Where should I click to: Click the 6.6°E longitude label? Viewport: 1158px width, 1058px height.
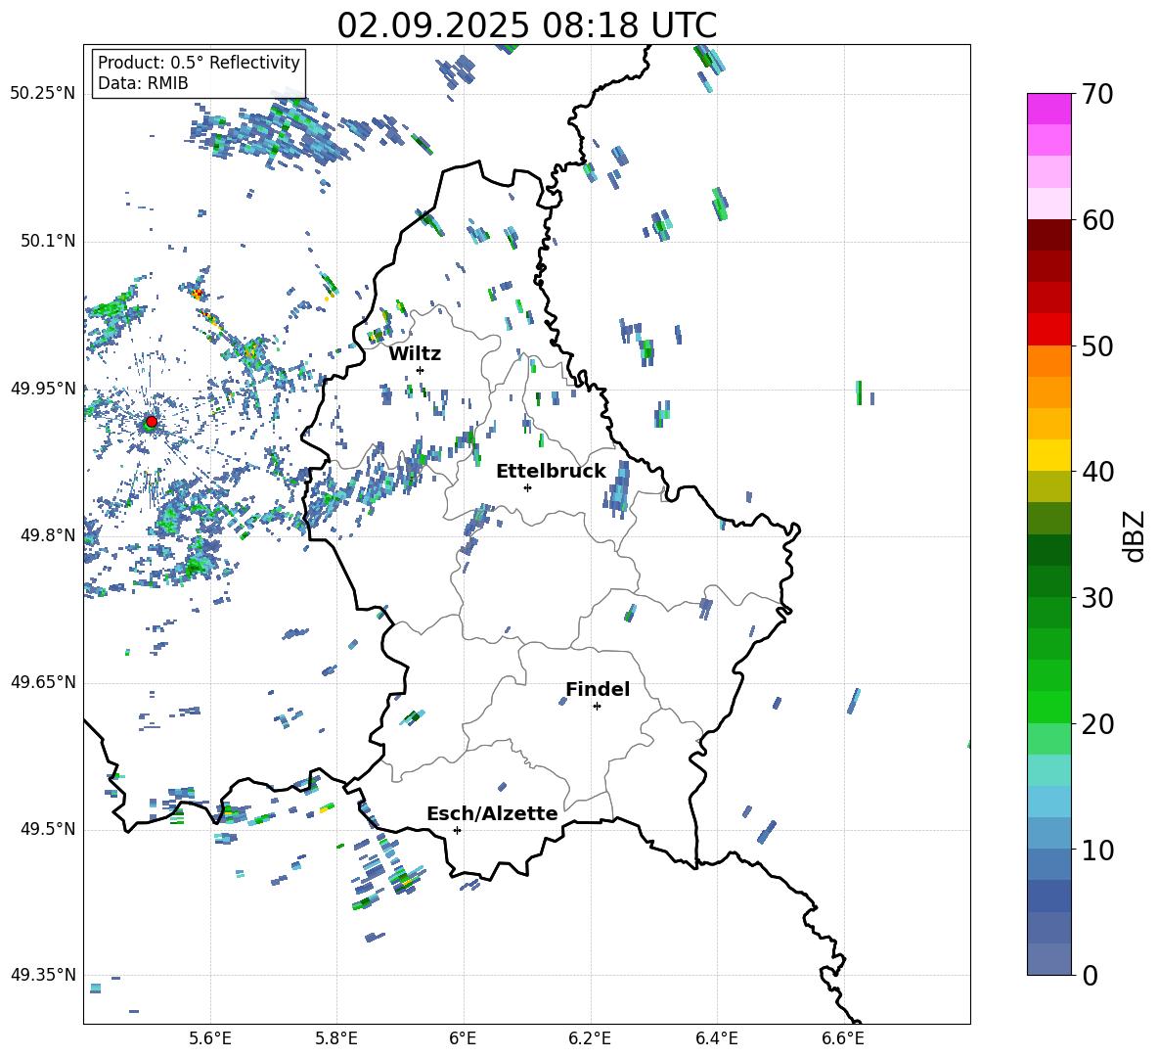pyautogui.click(x=843, y=1038)
